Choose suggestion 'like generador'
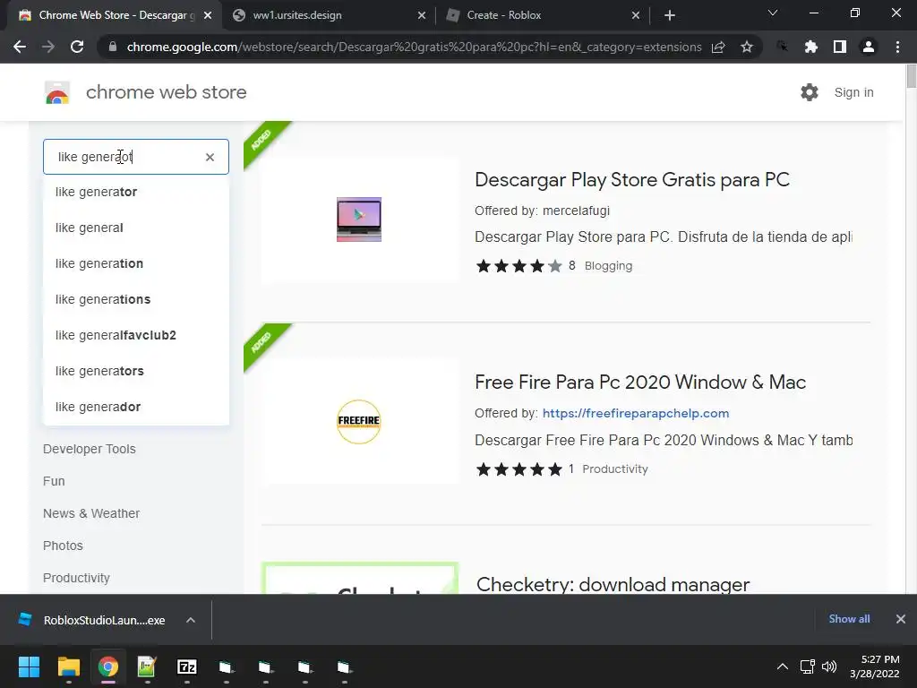917x688 pixels. tap(136, 407)
